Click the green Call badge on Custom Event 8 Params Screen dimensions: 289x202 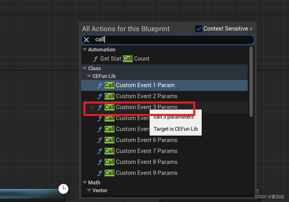(x=109, y=162)
